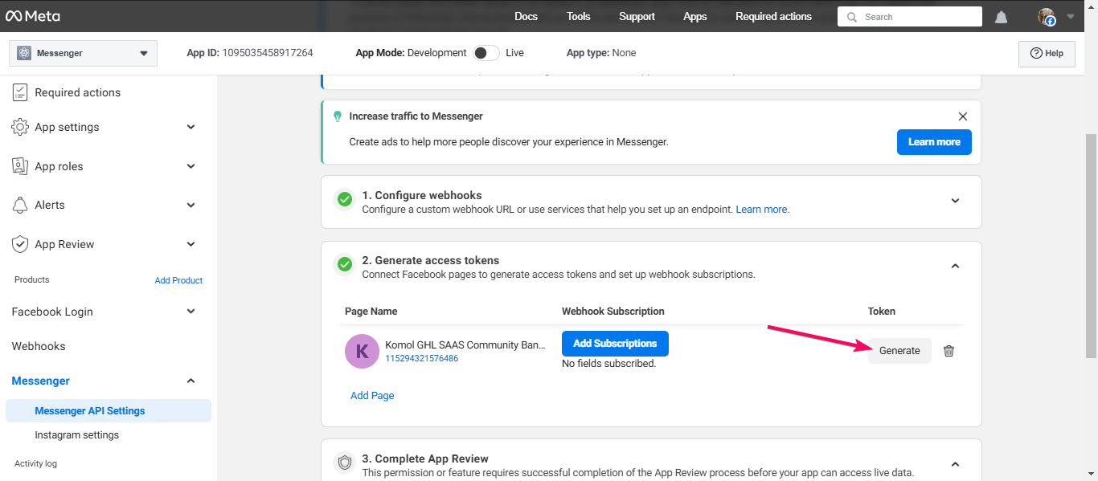Click the Add Product link

pyautogui.click(x=178, y=280)
